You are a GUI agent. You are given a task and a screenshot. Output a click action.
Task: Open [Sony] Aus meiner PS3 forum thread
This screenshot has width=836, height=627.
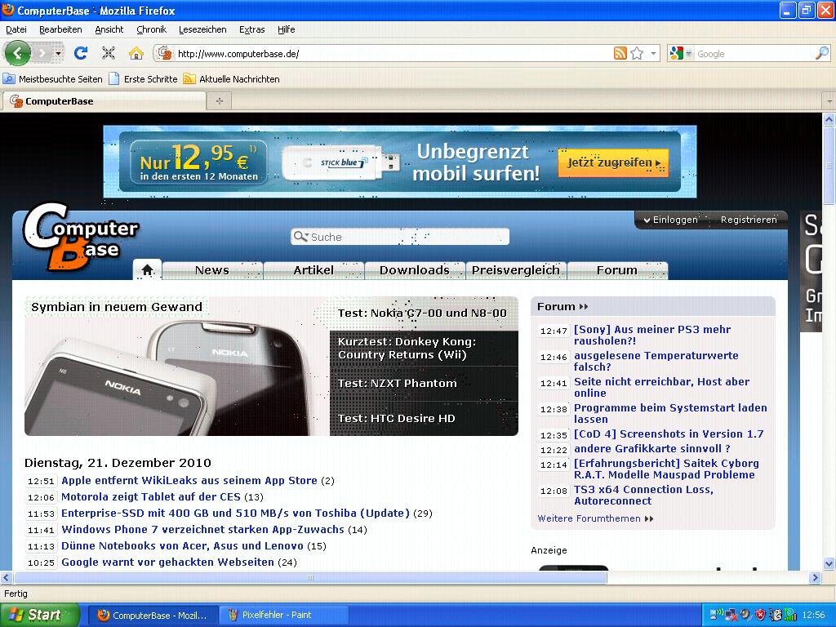(x=652, y=335)
